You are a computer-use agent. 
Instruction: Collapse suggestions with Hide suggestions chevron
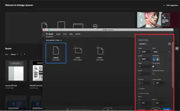pyautogui.click(x=164, y=5)
